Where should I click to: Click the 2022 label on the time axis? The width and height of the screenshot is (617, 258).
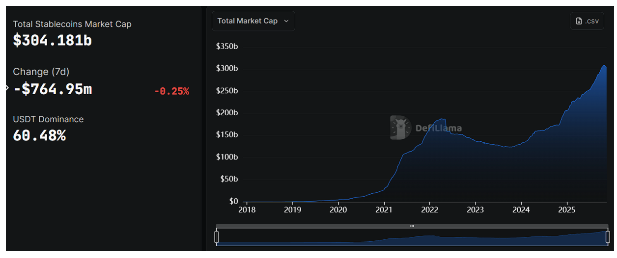[429, 210]
